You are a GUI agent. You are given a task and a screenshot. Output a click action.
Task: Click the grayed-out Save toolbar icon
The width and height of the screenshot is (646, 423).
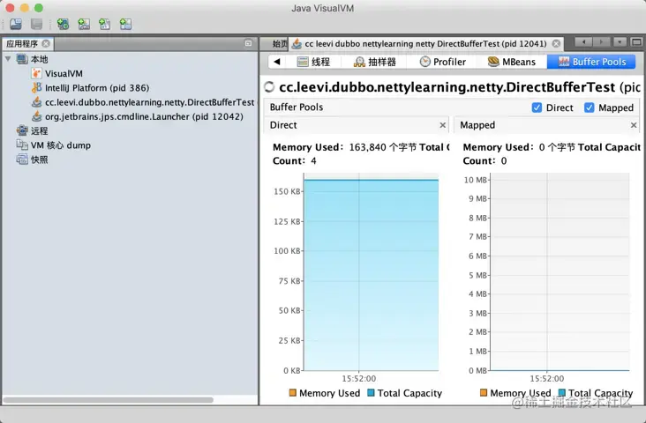click(x=36, y=24)
